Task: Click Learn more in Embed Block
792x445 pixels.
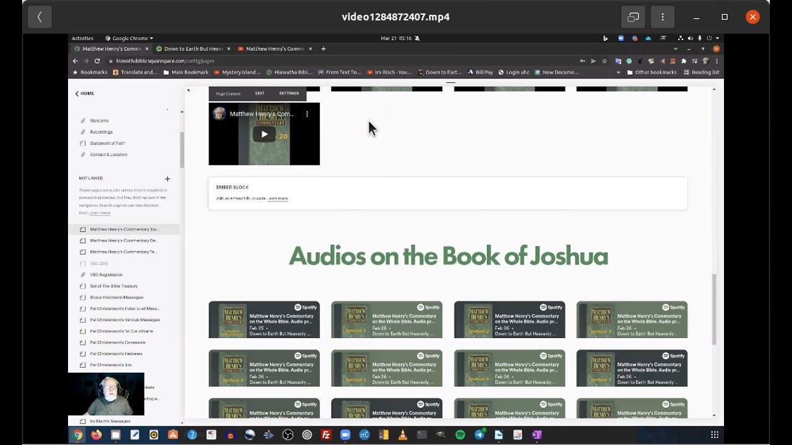Action: 278,198
